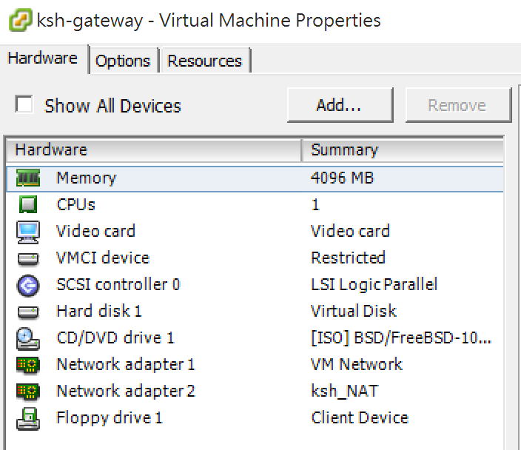Viewport: 521px width, 450px height.
Task: Select the CD/DVD drive 1 icon
Action: pyautogui.click(x=27, y=338)
